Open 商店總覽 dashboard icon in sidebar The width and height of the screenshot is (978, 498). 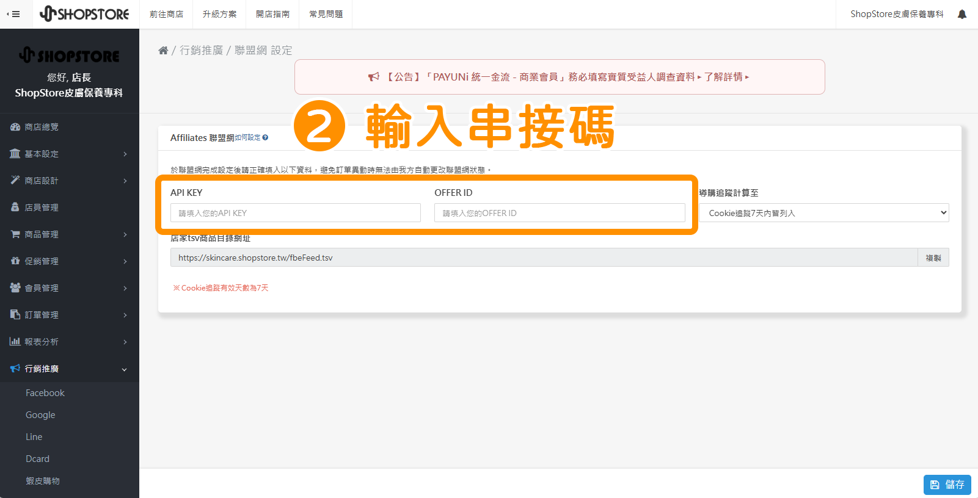(15, 127)
